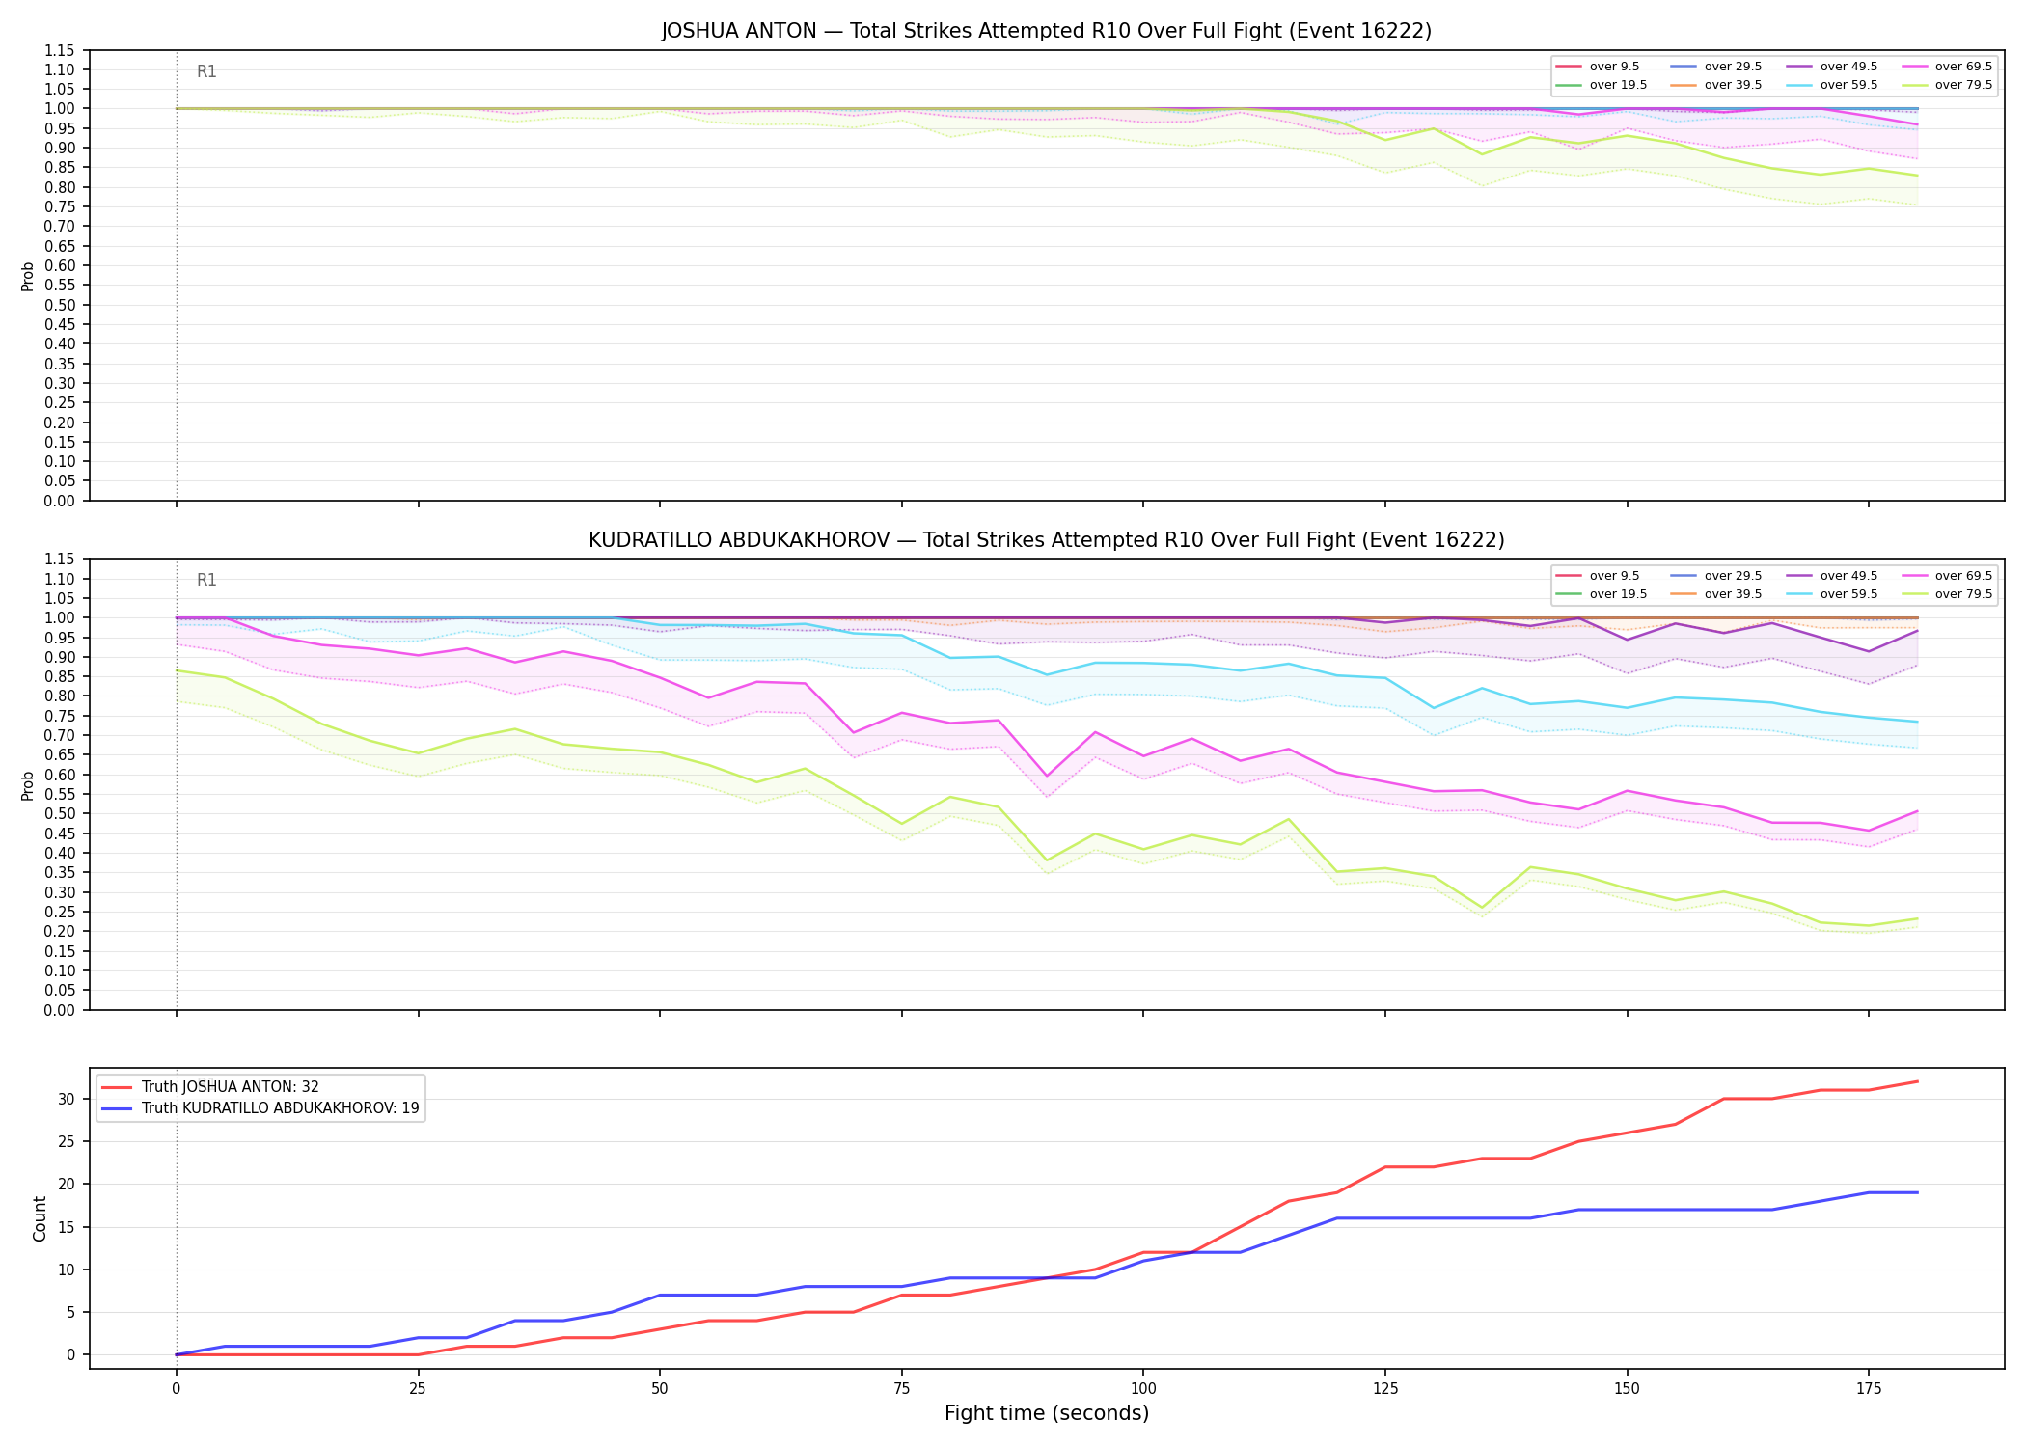Pick 'over 39.5' legend entry in KUDRATILLO ABDUKAKHOROV chart

(1716, 594)
